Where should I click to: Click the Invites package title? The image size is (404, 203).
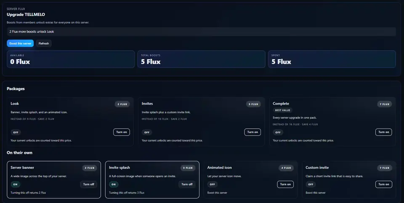pyautogui.click(x=147, y=104)
